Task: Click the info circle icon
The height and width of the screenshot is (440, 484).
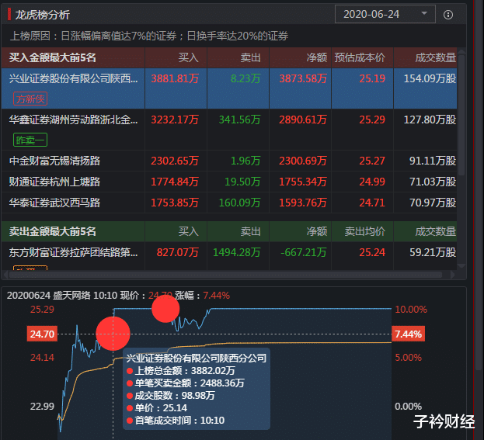Action: coord(448,15)
